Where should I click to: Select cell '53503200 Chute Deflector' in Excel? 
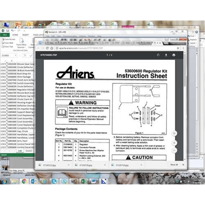click(20, 67)
